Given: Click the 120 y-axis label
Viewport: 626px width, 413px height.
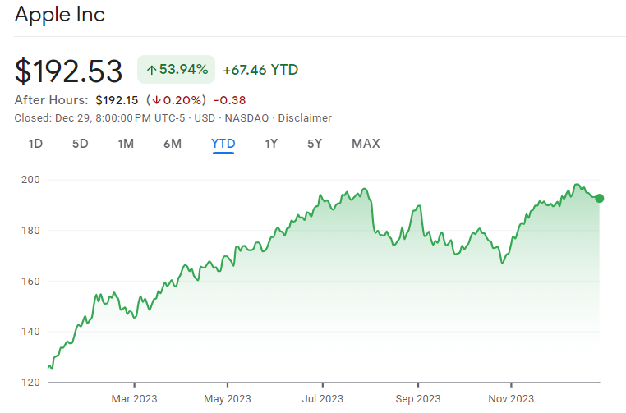Looking at the screenshot, I should pyautogui.click(x=30, y=383).
